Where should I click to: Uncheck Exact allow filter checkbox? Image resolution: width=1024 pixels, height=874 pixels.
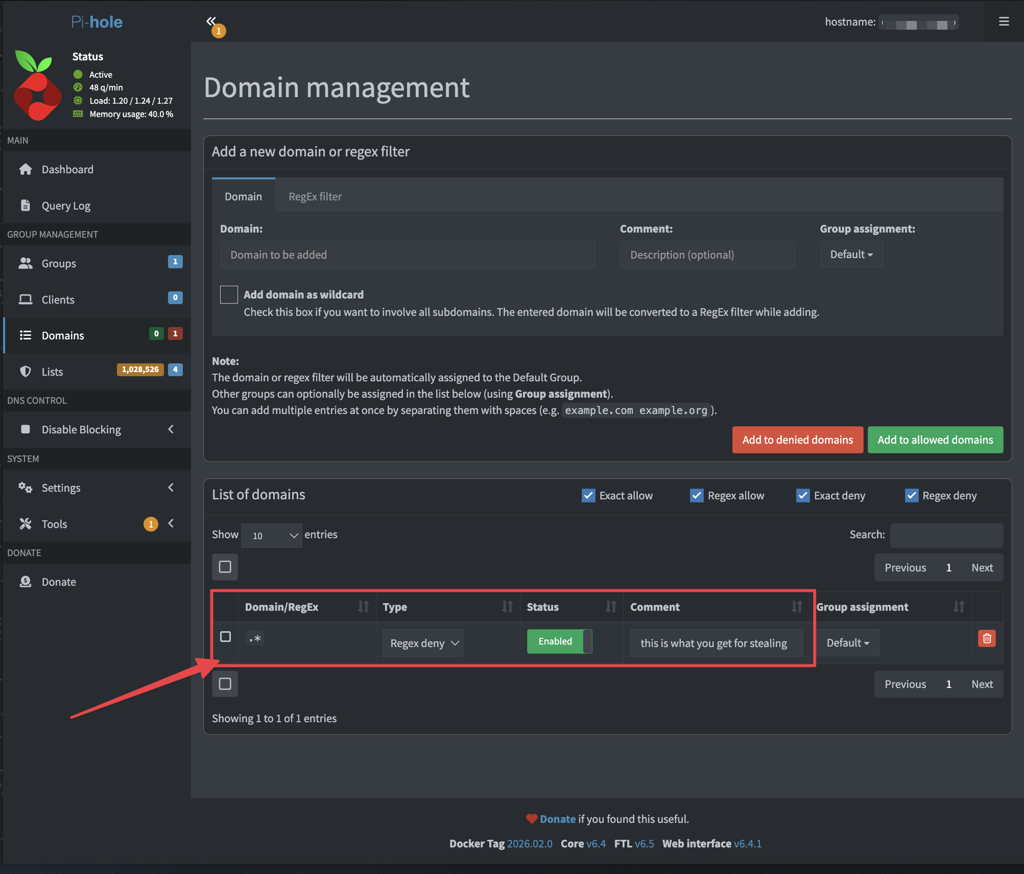[x=588, y=495]
